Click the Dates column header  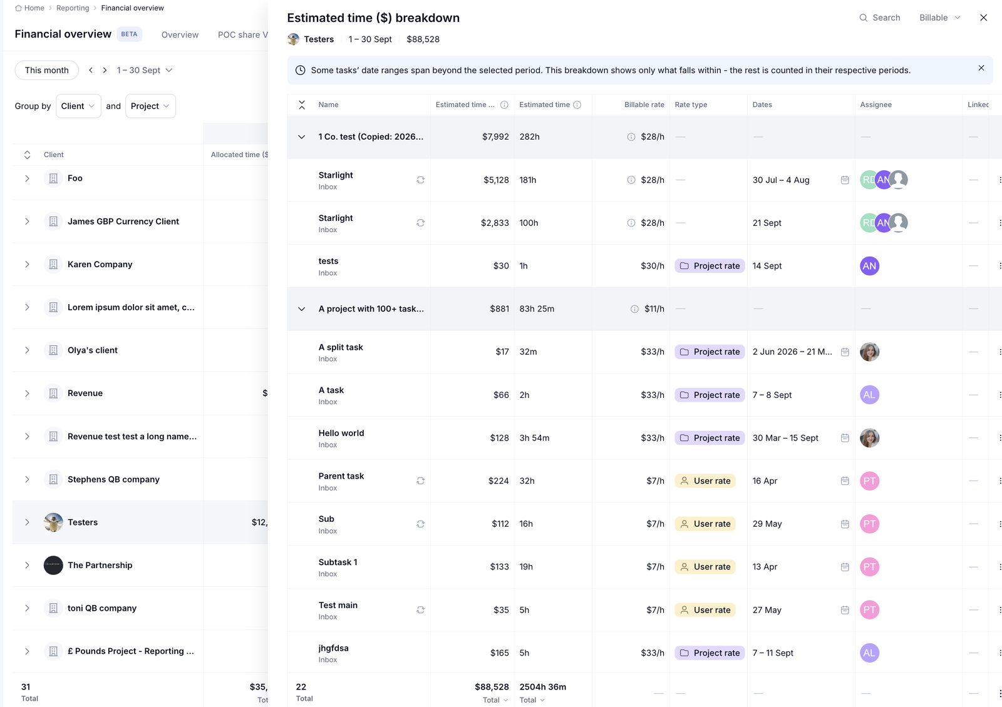click(x=762, y=104)
